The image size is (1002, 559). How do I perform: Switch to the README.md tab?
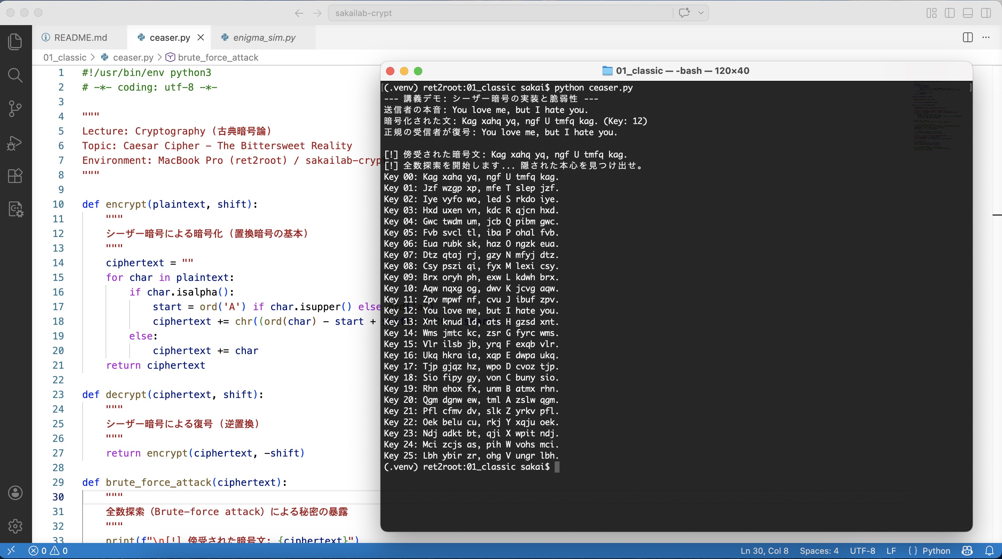[80, 37]
